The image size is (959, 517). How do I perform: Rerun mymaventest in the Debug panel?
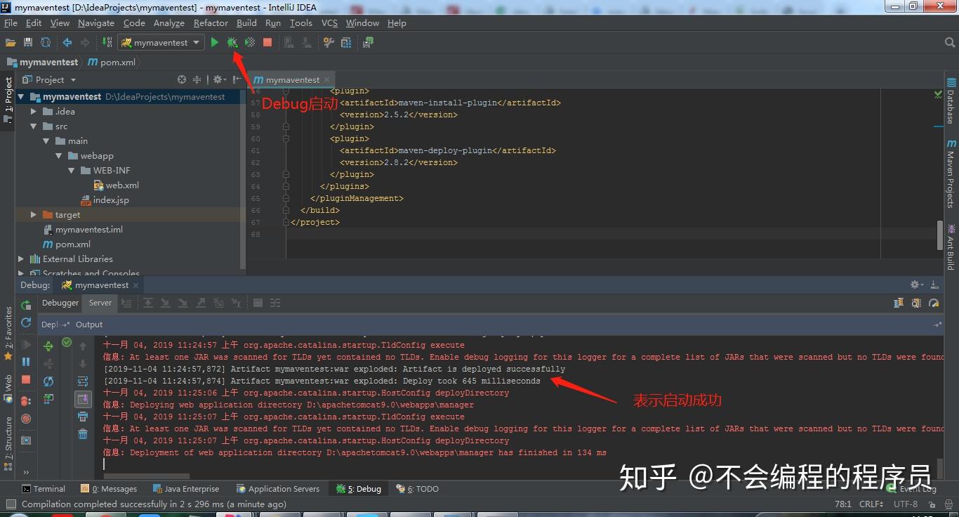(x=26, y=305)
